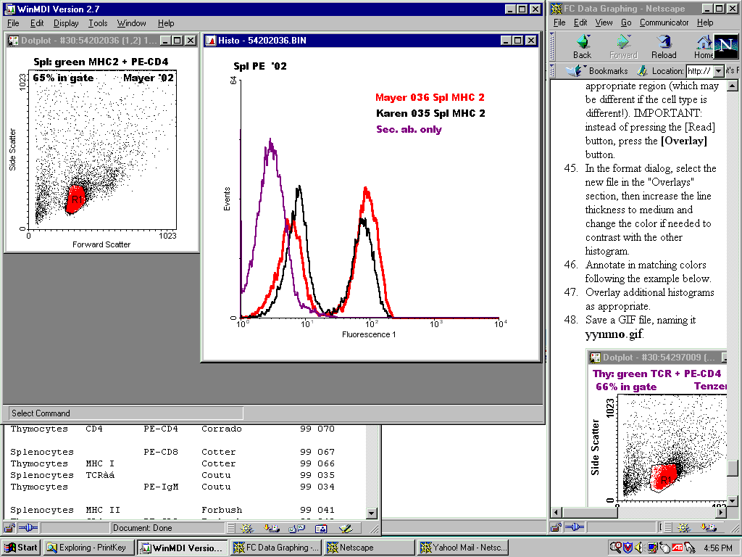742x557 pixels.
Task: Click the Dotplot window's title bar icon
Action: tap(13, 41)
